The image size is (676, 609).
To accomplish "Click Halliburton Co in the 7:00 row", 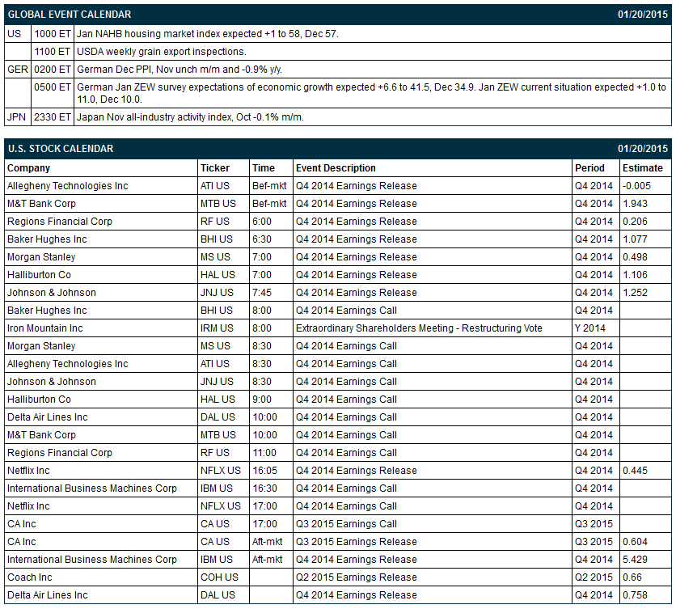I will point(40,275).
